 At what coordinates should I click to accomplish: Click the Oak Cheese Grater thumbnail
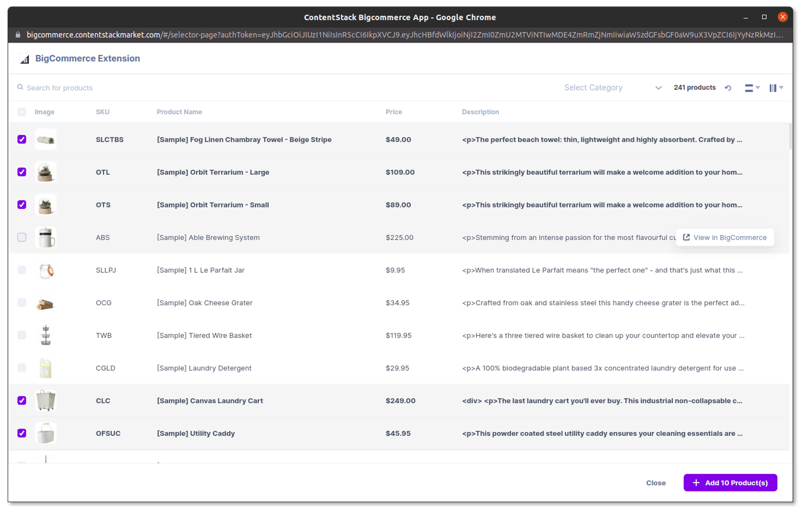(45, 302)
